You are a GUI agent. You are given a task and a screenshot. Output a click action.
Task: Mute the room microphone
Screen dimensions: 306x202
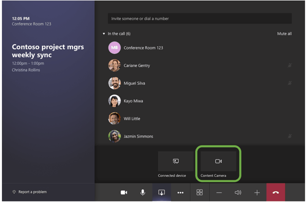[x=142, y=192]
